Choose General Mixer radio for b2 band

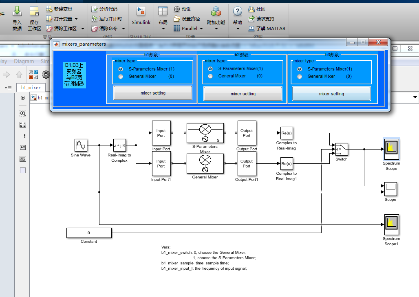(x=210, y=76)
